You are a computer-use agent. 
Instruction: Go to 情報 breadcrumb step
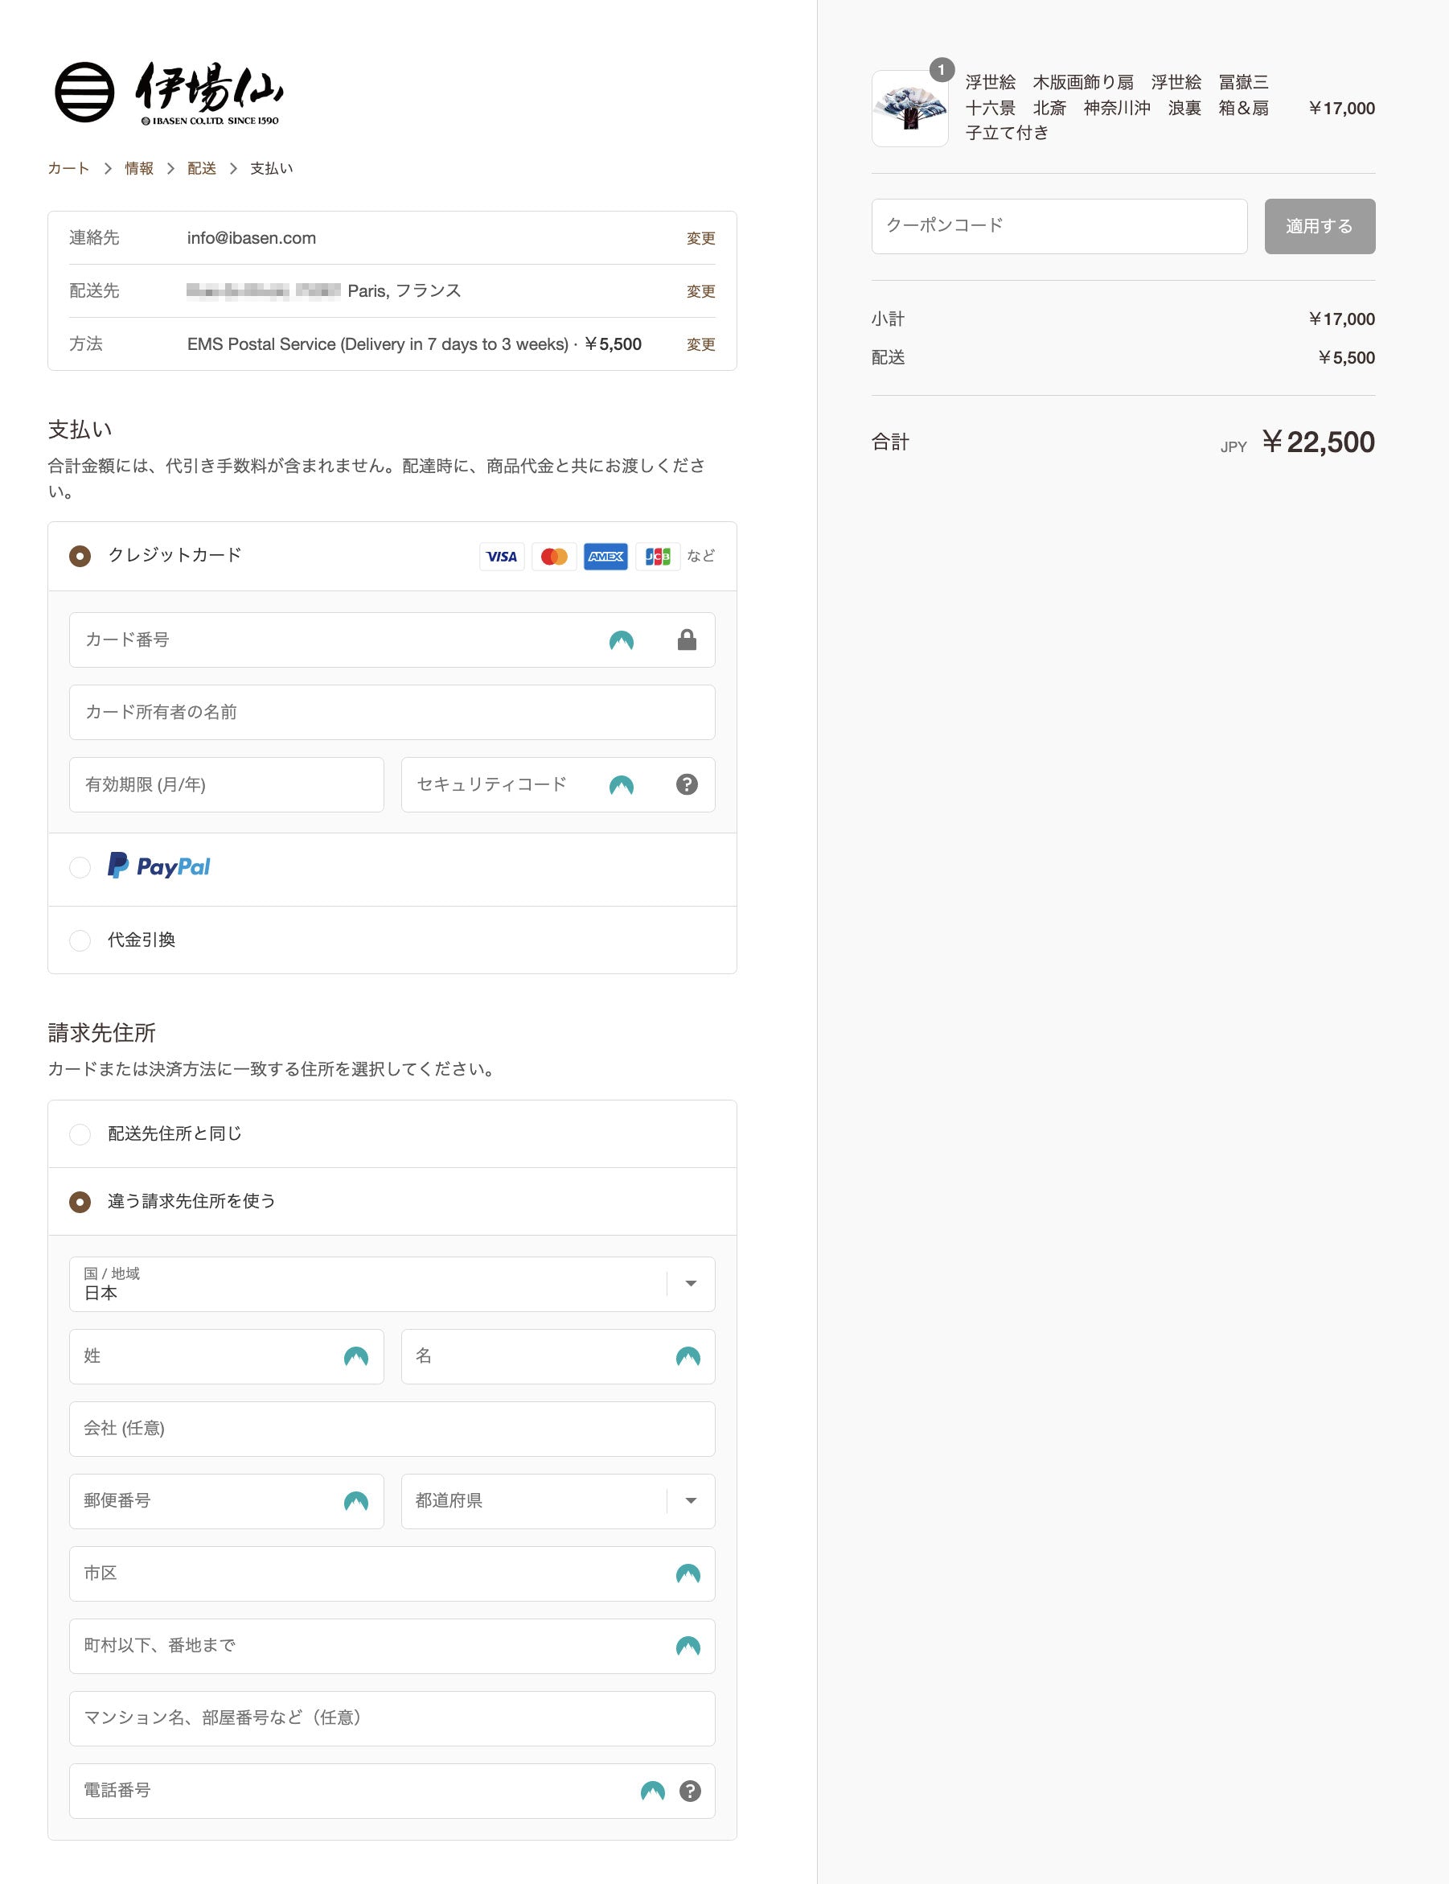[139, 168]
